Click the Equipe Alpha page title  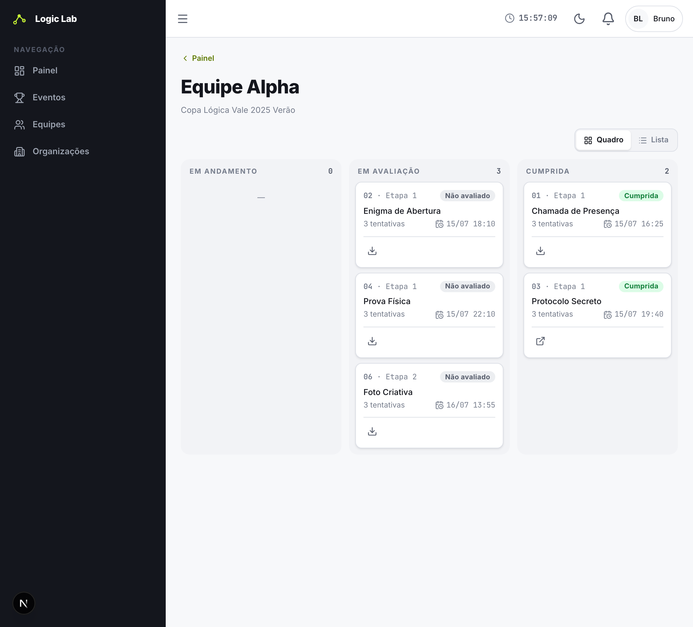point(239,87)
